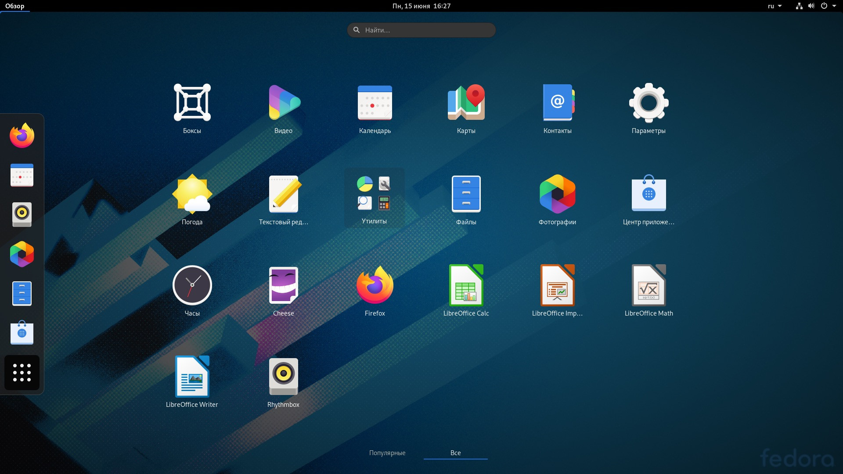Click the Найти search field
The image size is (843, 474).
click(x=421, y=30)
